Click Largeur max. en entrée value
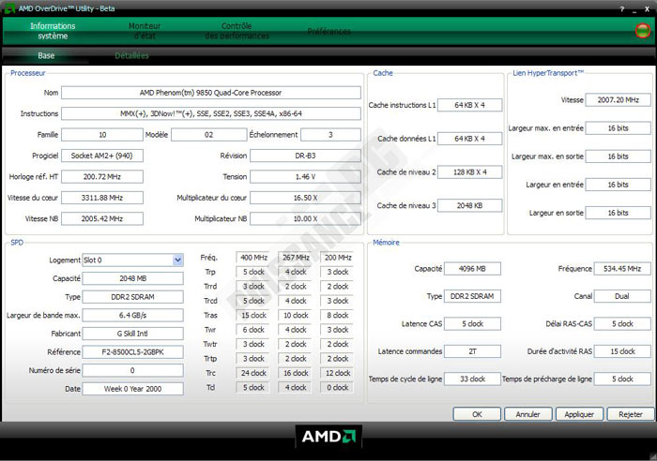Screen dimensions: 657x461 [x=618, y=128]
